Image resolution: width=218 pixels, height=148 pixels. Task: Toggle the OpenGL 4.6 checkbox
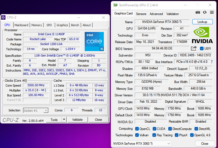(192, 135)
